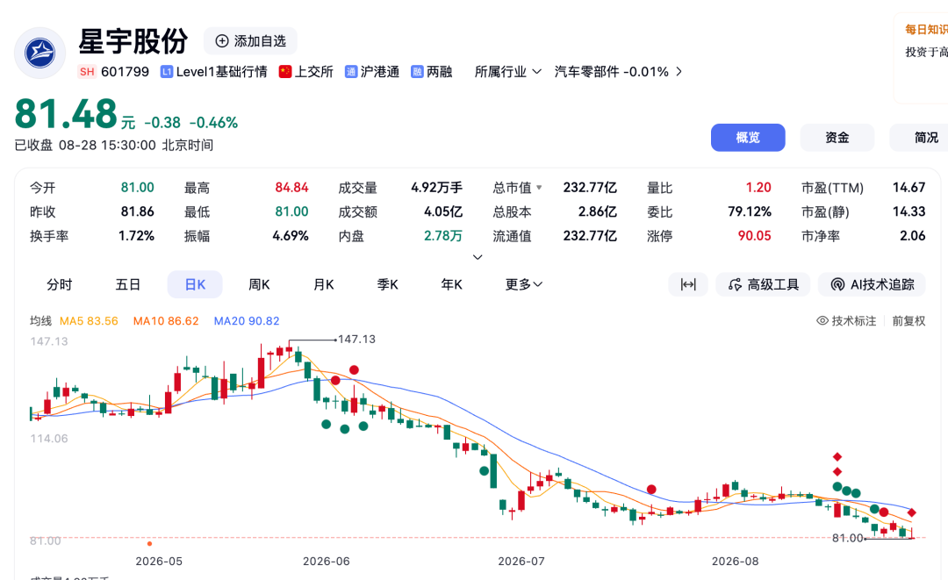Click 成交额 value 4.05亿
The height and width of the screenshot is (580, 948).
tap(443, 211)
